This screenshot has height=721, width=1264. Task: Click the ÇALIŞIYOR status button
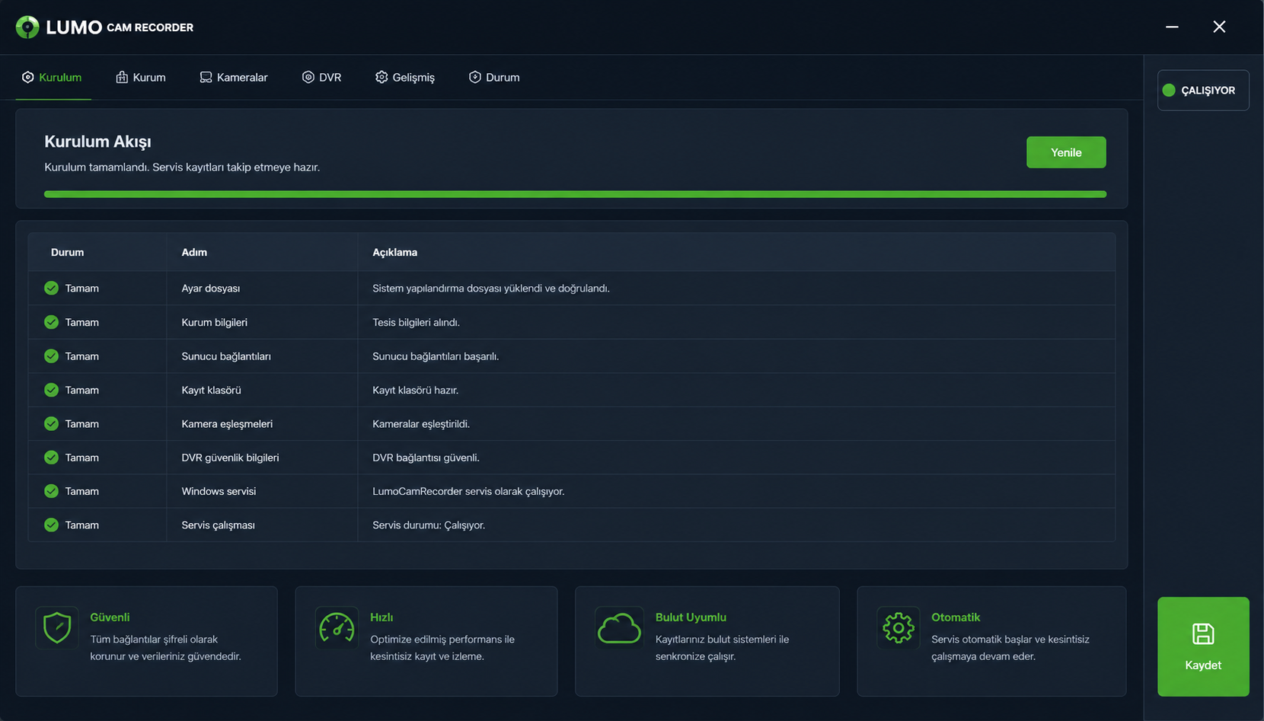pyautogui.click(x=1203, y=90)
